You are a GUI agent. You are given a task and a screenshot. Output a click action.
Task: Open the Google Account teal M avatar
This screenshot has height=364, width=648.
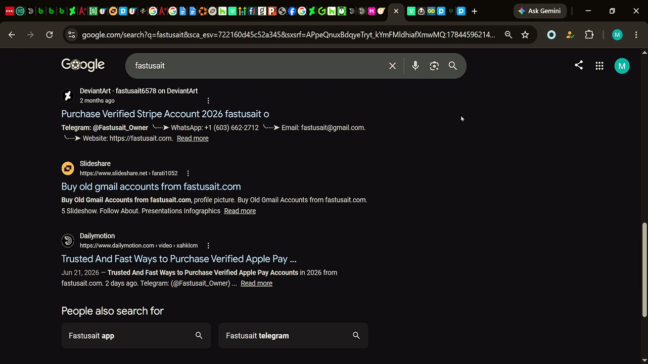tap(622, 66)
